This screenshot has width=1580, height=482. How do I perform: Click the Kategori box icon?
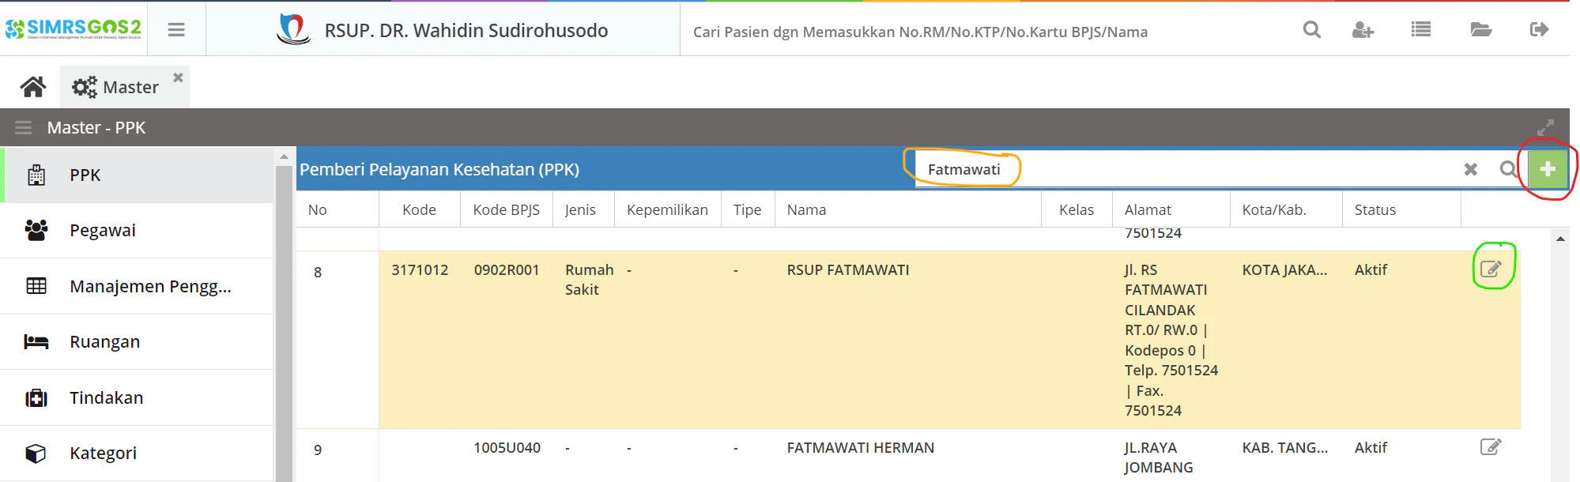tap(36, 454)
